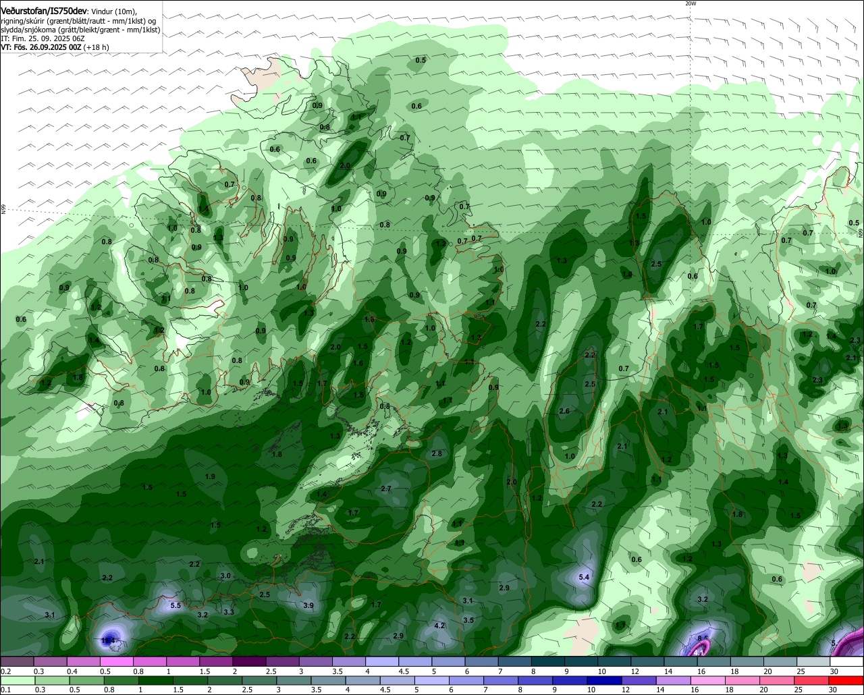Click the 'IT: Fim. 25. 09. 2025 06Z' line
Viewport: 864px width, 695px height.
pos(43,38)
